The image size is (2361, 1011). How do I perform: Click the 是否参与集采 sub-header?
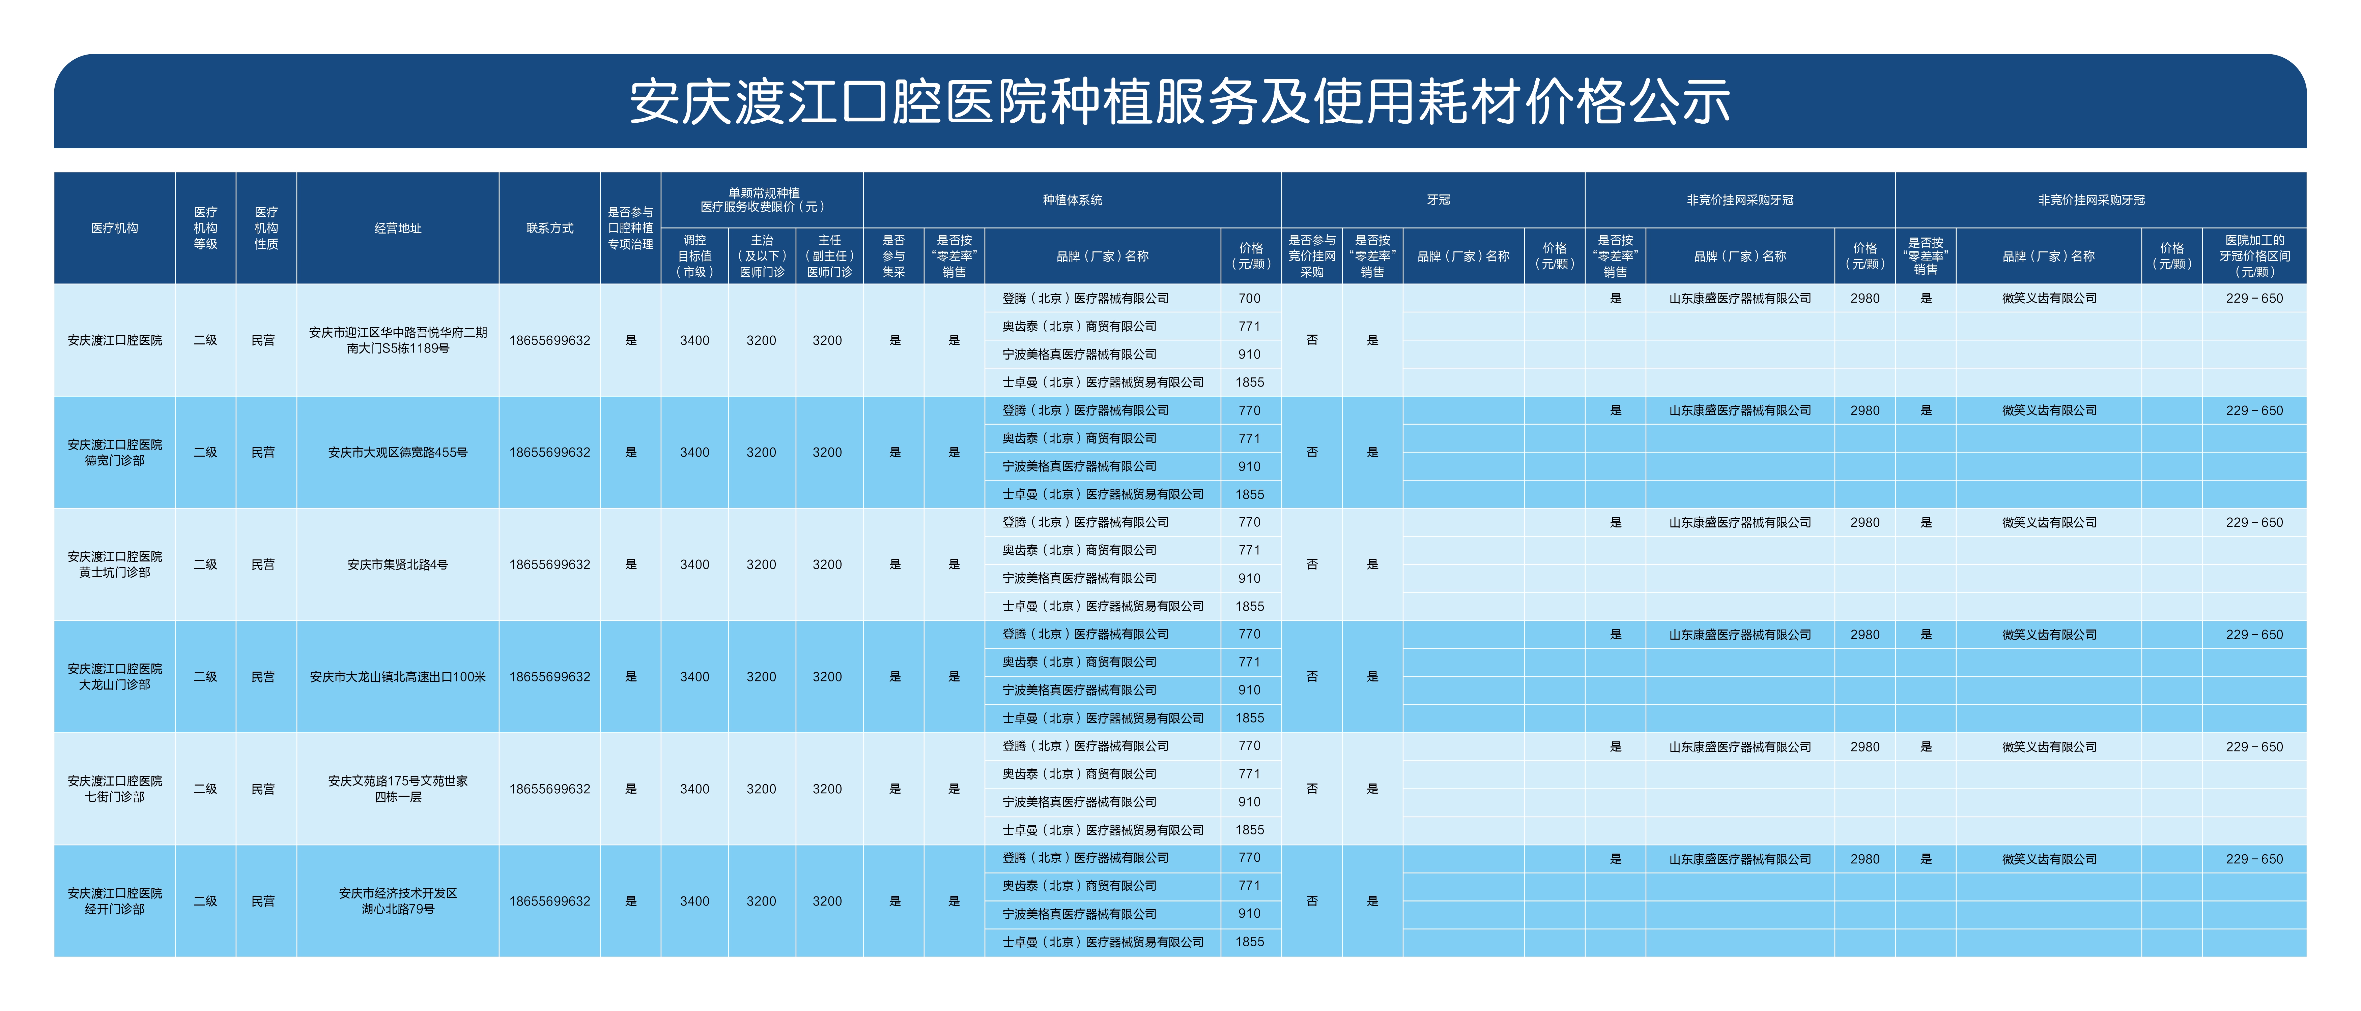click(x=893, y=256)
